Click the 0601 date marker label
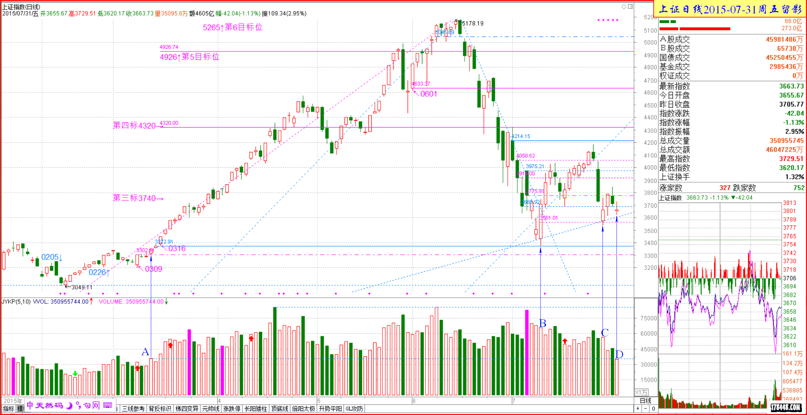 tap(429, 94)
